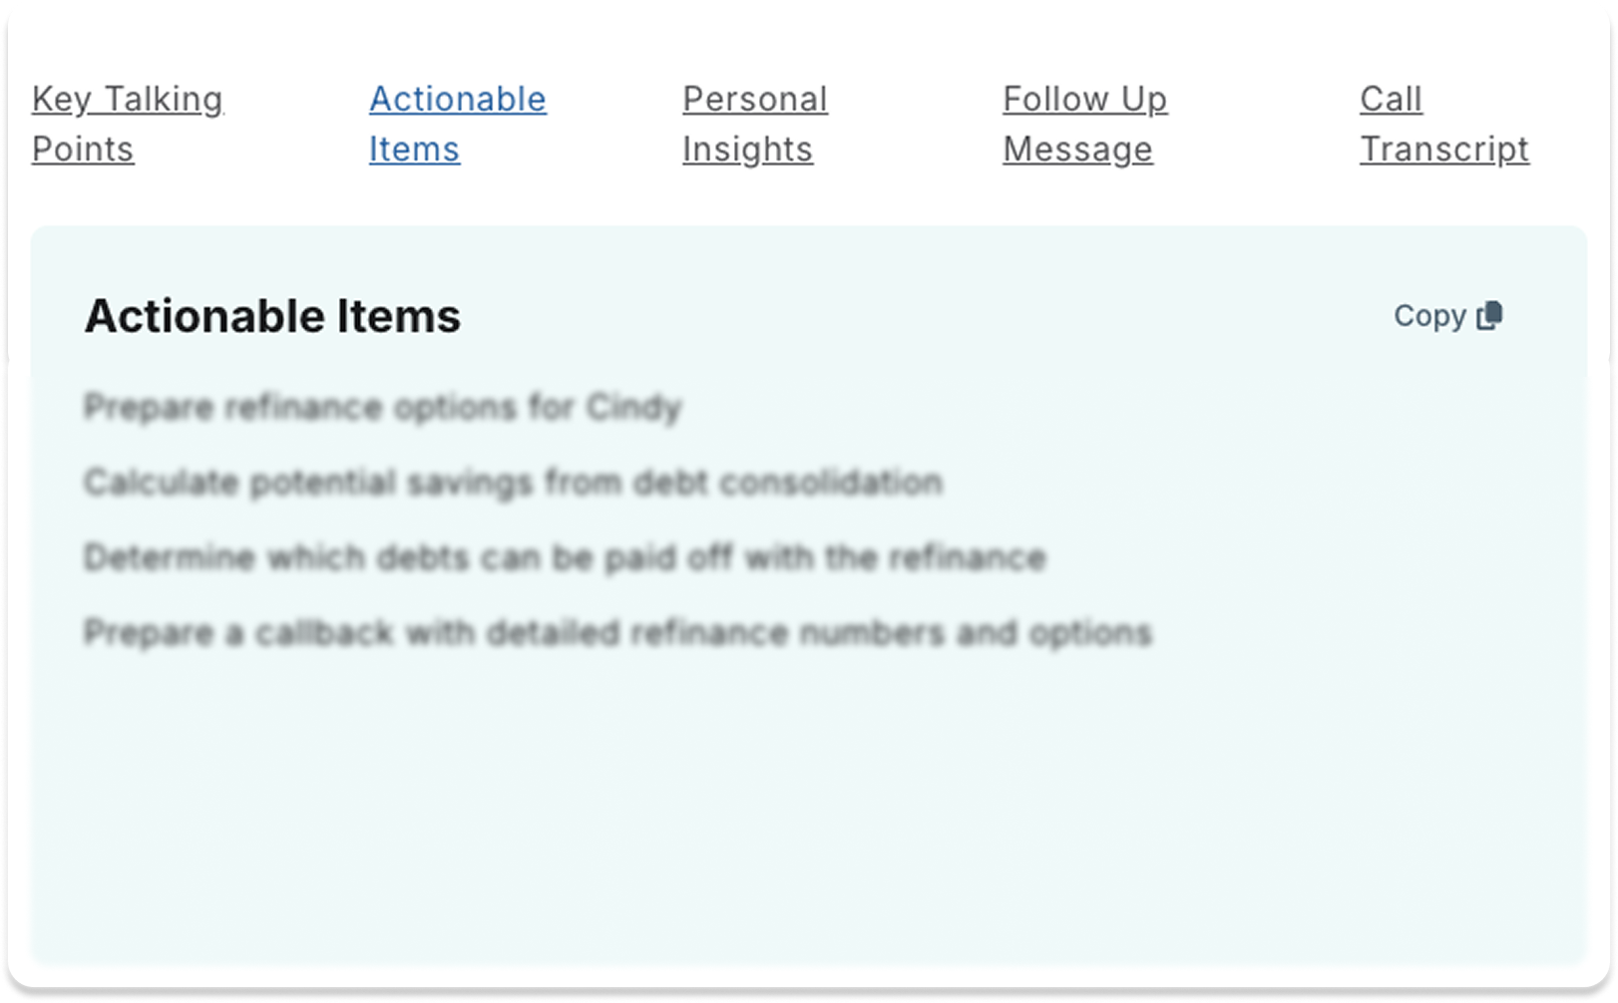The image size is (1618, 1003).
Task: Click the Actionable Items panel heading
Action: click(x=272, y=316)
